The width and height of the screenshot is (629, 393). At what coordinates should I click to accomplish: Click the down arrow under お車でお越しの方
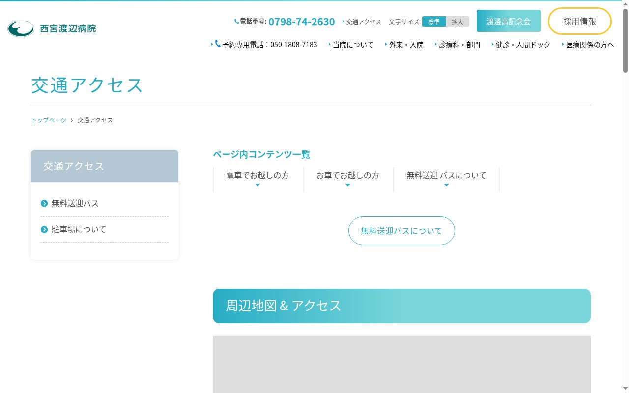347,185
